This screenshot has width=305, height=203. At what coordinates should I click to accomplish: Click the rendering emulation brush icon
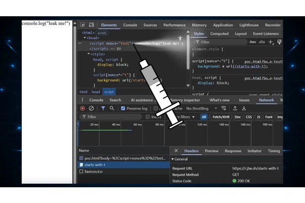tap(279, 42)
